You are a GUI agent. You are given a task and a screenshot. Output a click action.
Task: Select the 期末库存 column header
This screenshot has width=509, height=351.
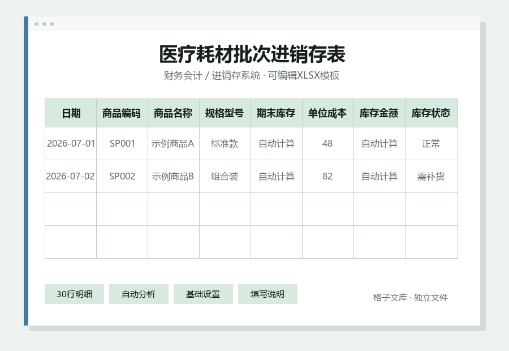coord(277,113)
